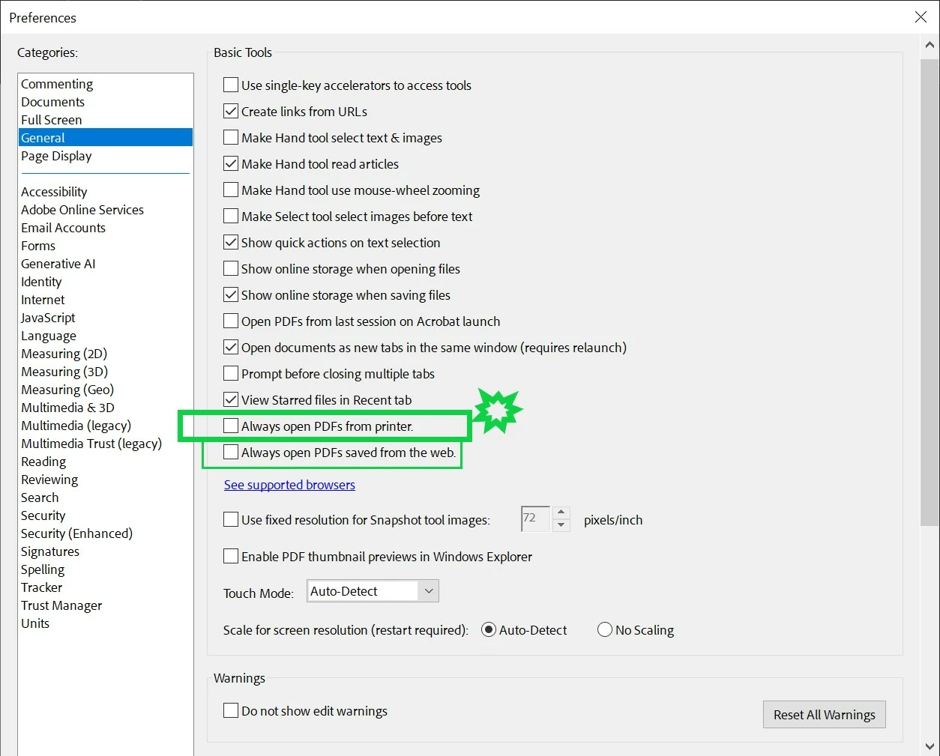Enable "Always open PDFs saved from the web"
This screenshot has height=756, width=940.
tap(230, 453)
